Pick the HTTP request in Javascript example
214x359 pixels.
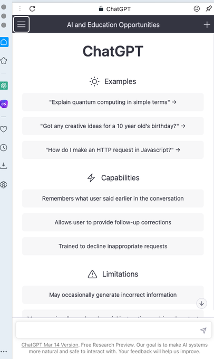click(113, 150)
